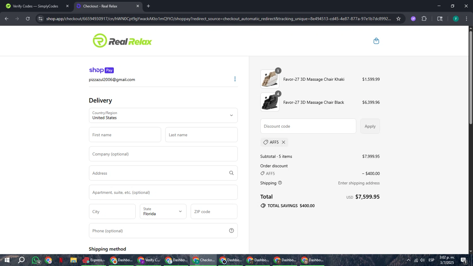
Task: Focus the Discount code field
Action: (308, 126)
